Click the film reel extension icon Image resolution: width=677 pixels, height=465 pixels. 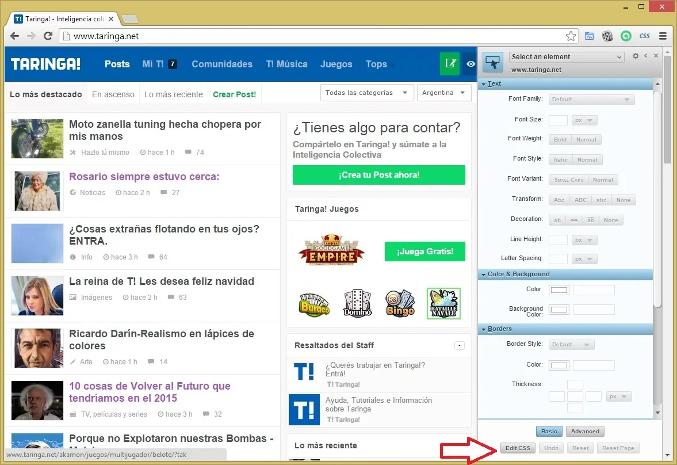coord(607,36)
